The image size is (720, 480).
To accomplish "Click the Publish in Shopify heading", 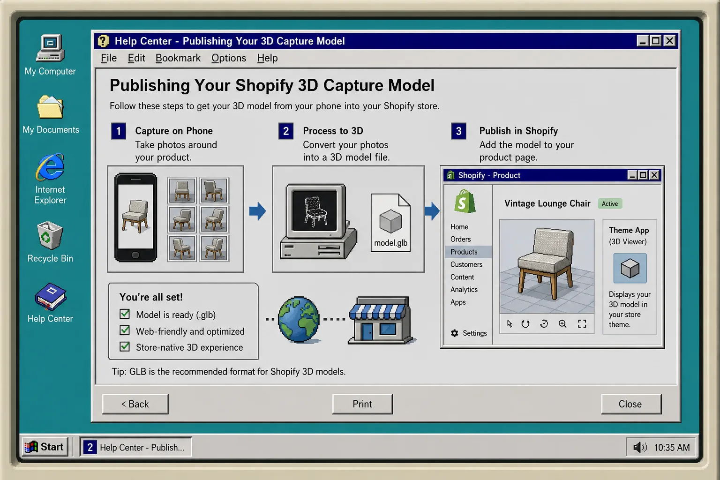I will [x=518, y=131].
